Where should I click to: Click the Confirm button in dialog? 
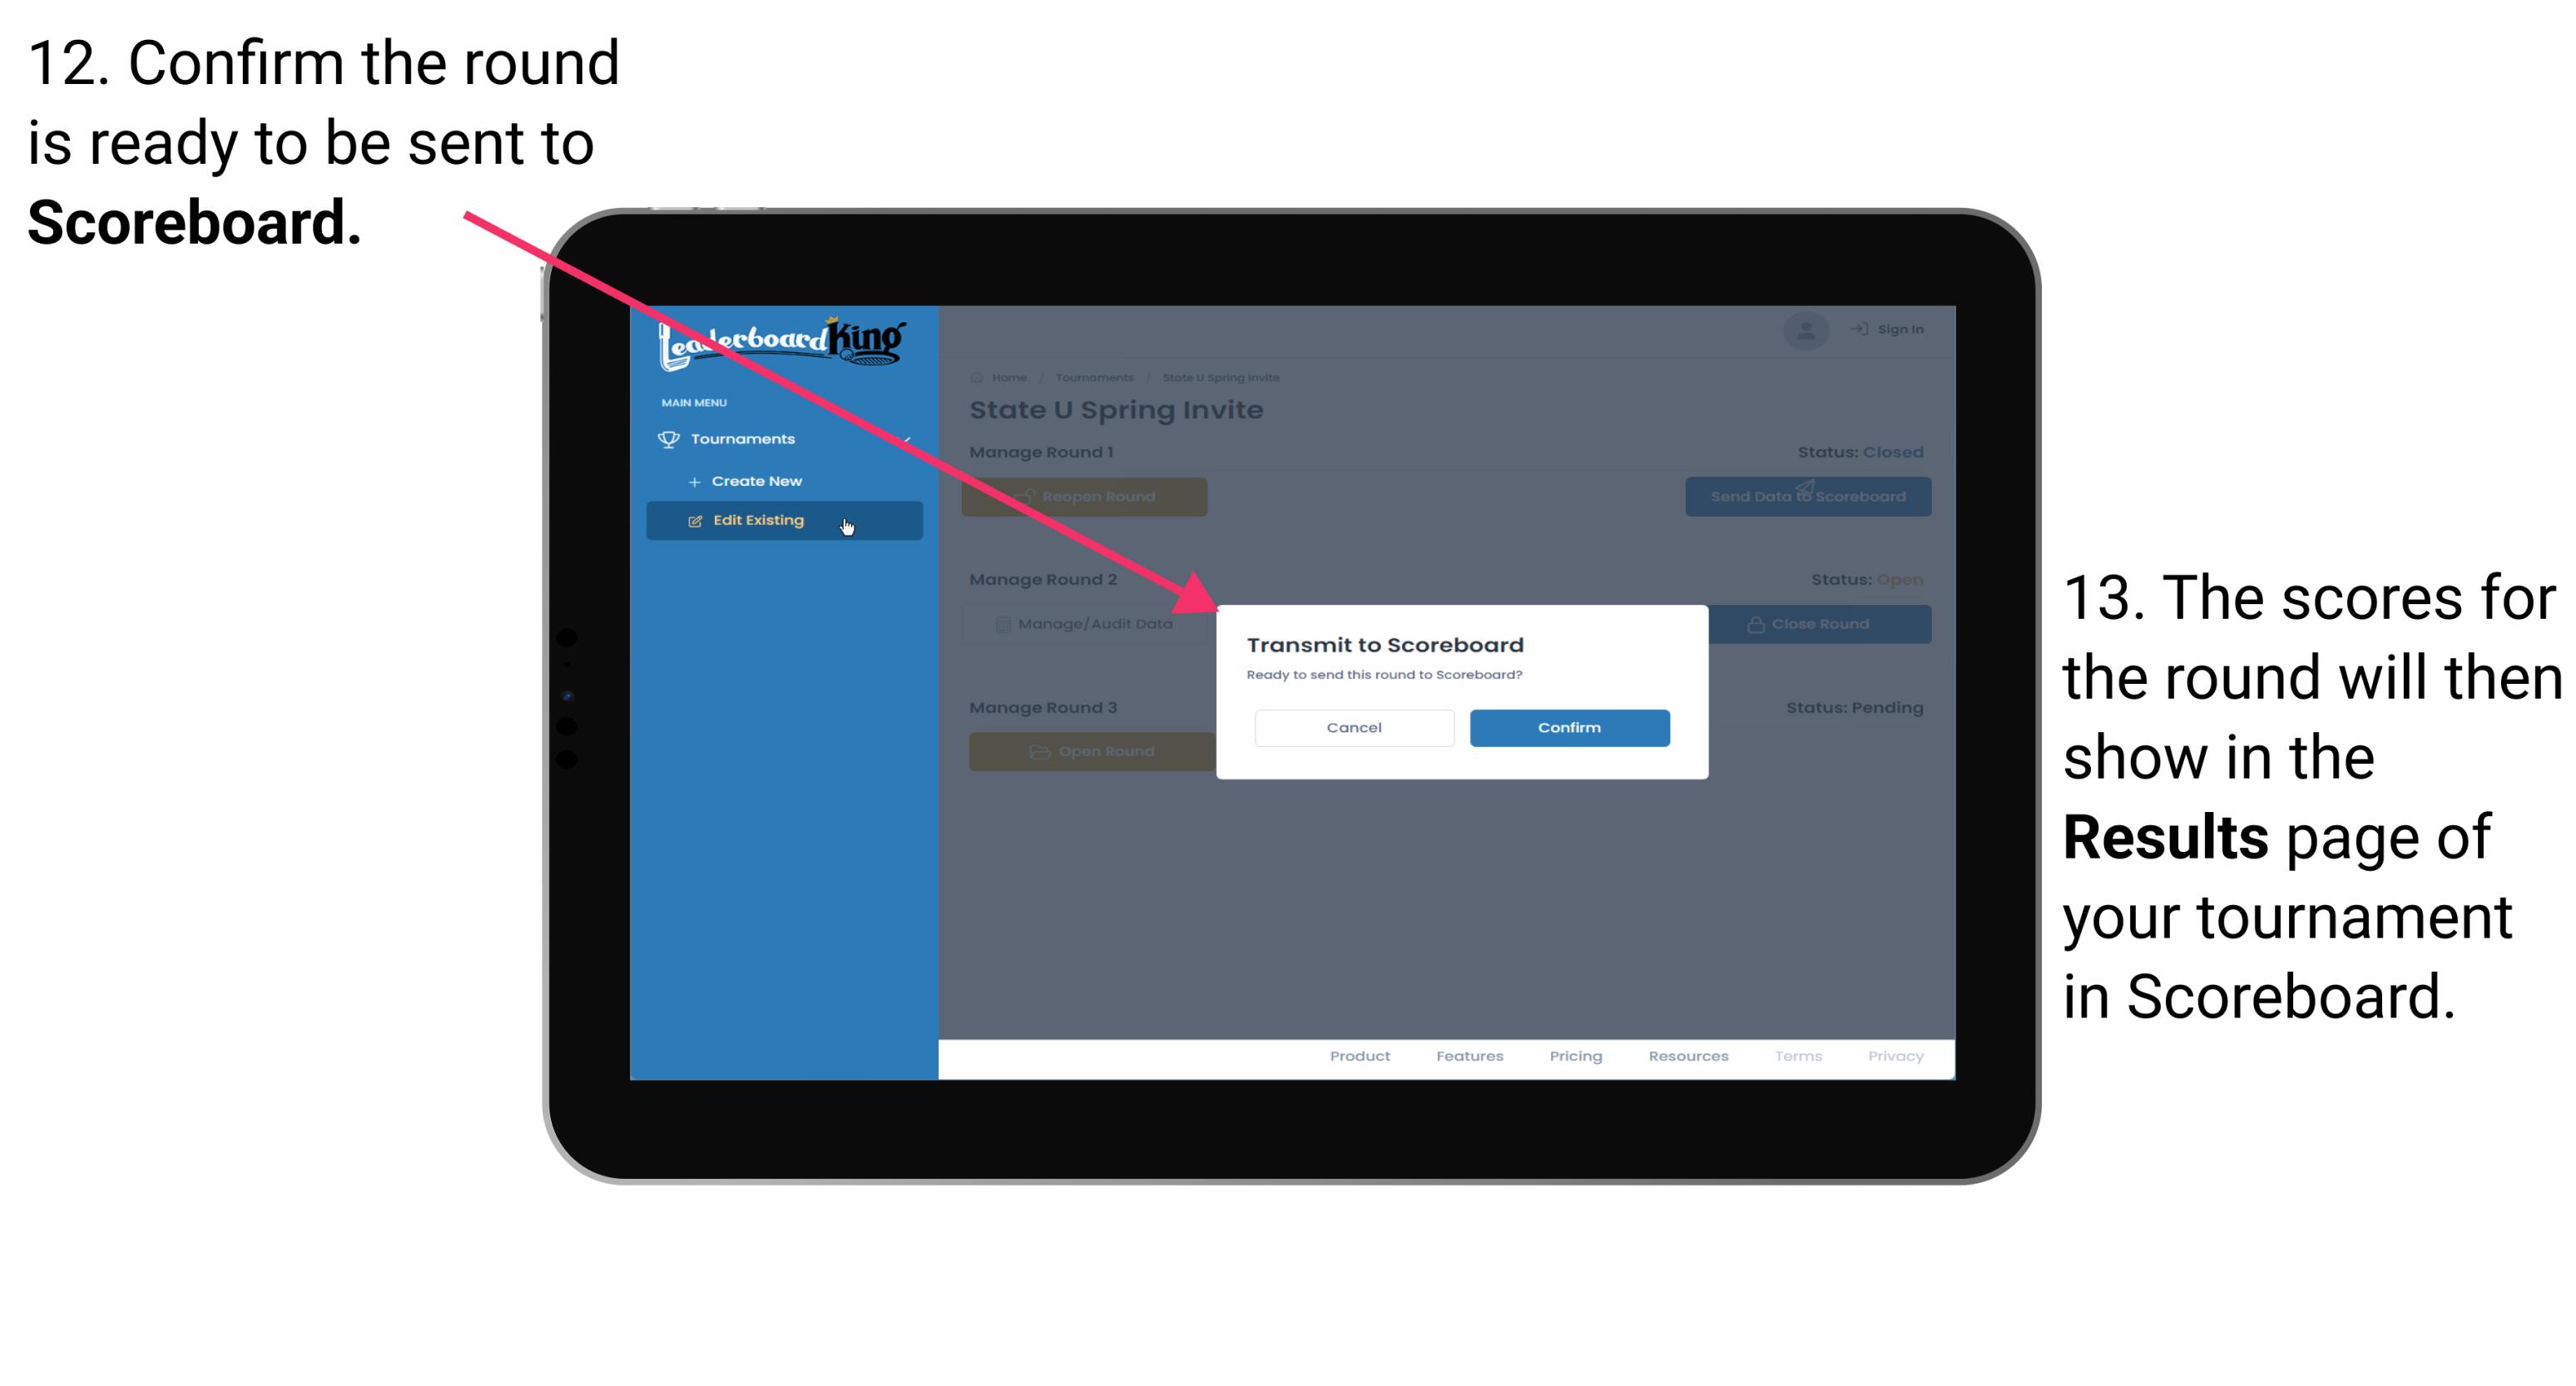click(x=1567, y=725)
